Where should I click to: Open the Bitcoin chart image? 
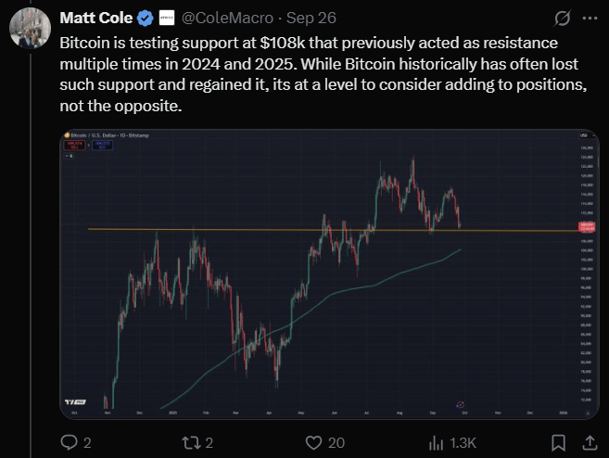point(329,274)
